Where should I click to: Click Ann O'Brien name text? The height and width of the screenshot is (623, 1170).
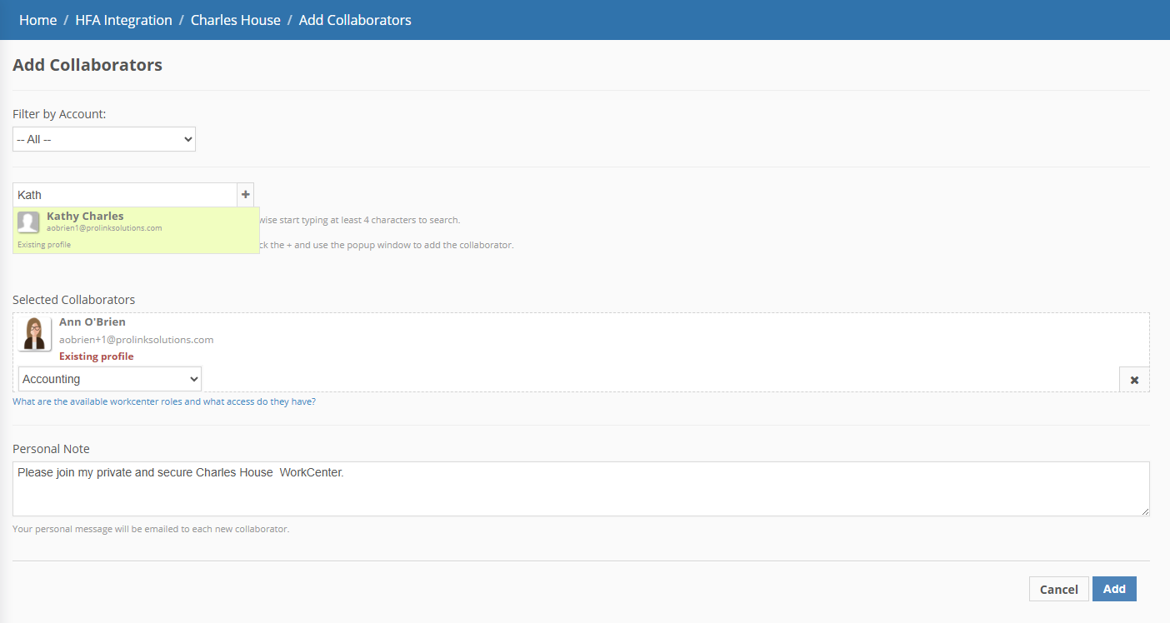(92, 321)
